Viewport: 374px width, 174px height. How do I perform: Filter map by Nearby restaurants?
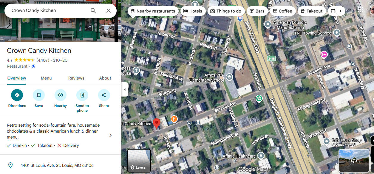click(x=153, y=11)
